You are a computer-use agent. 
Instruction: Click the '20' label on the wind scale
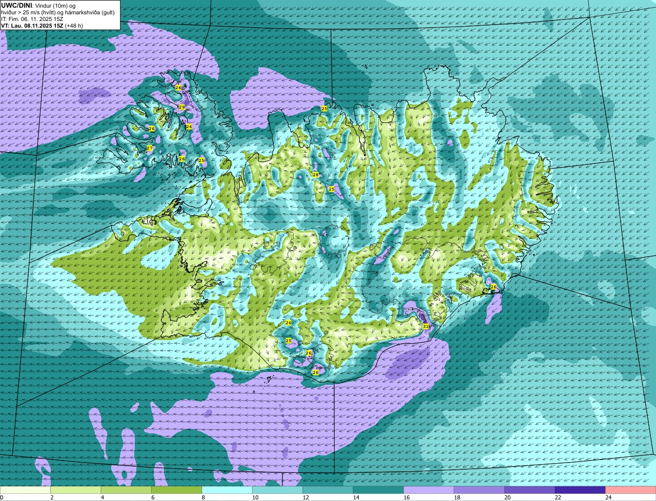(x=507, y=497)
